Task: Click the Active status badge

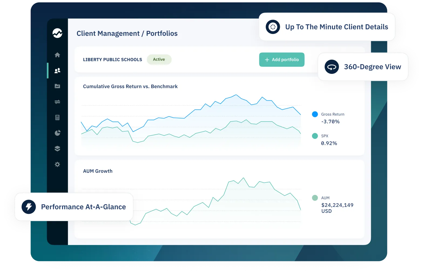Action: (x=159, y=60)
